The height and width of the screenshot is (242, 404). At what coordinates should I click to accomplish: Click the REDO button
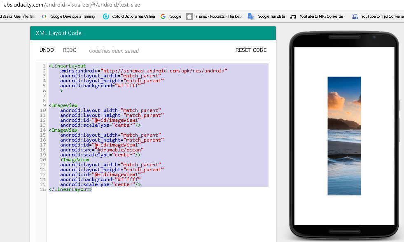[70, 50]
